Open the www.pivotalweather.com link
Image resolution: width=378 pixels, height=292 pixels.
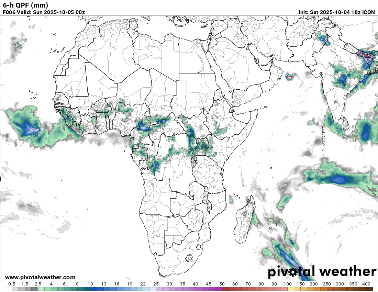click(x=40, y=277)
